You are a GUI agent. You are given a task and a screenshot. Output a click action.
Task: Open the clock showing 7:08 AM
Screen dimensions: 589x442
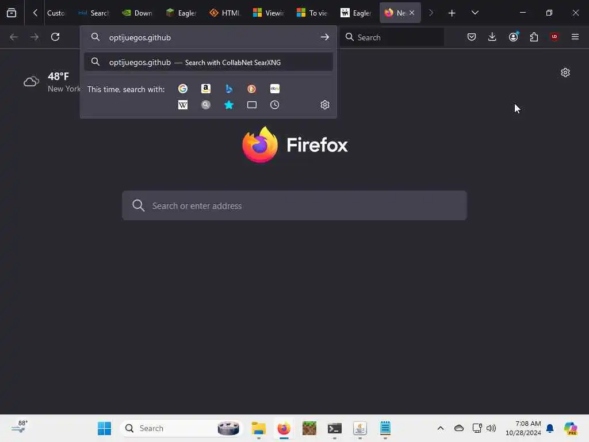[523, 428]
